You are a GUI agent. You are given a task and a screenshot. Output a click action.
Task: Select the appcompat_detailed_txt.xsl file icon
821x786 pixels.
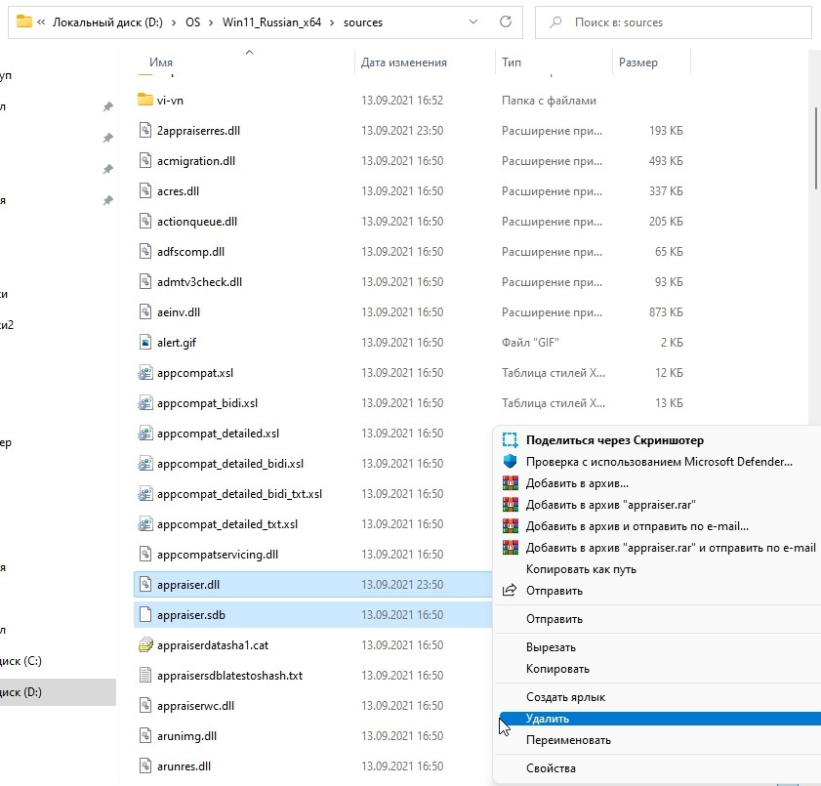[x=145, y=524]
